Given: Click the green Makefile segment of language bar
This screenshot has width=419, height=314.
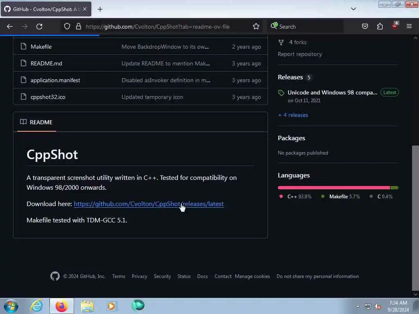Looking at the screenshot, I should [394, 188].
